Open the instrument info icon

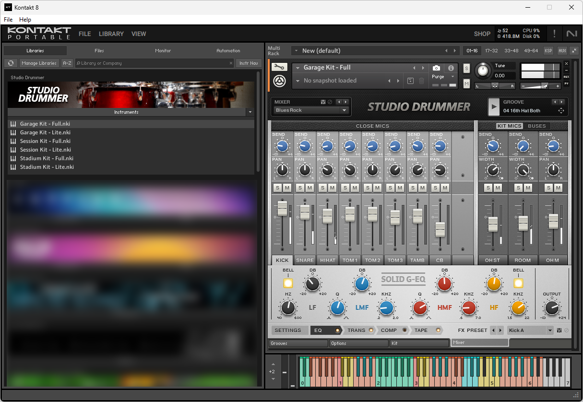(x=451, y=68)
